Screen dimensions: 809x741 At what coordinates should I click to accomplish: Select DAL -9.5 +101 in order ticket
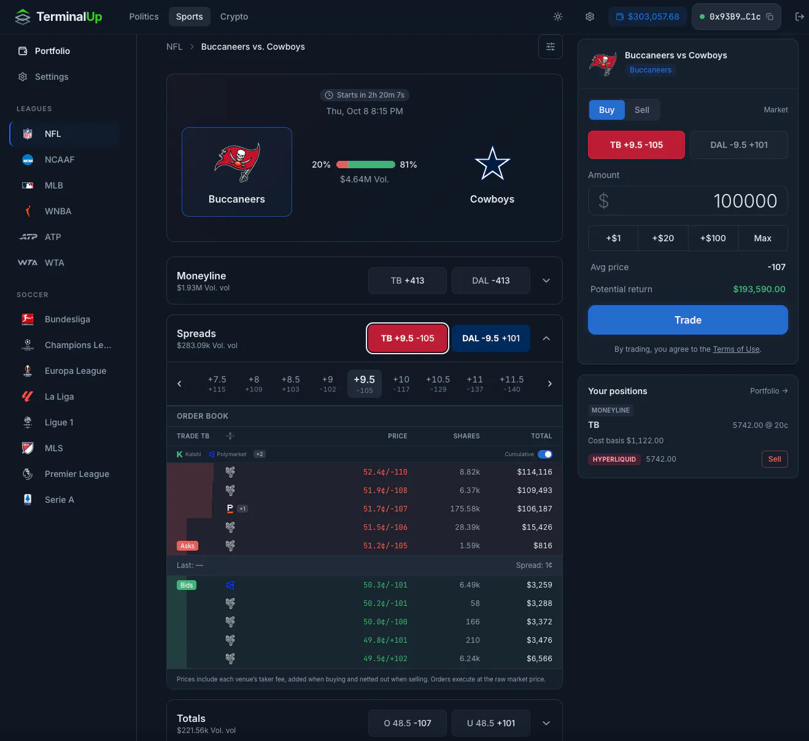[739, 145]
